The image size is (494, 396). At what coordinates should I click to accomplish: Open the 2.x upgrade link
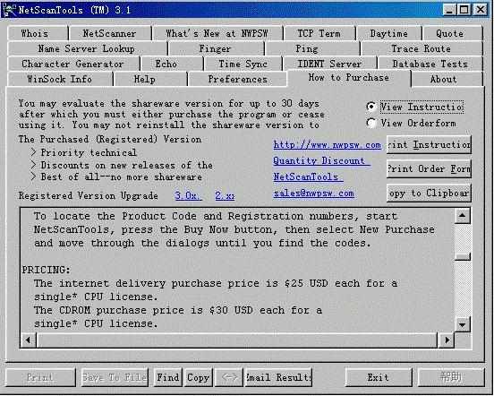(225, 195)
